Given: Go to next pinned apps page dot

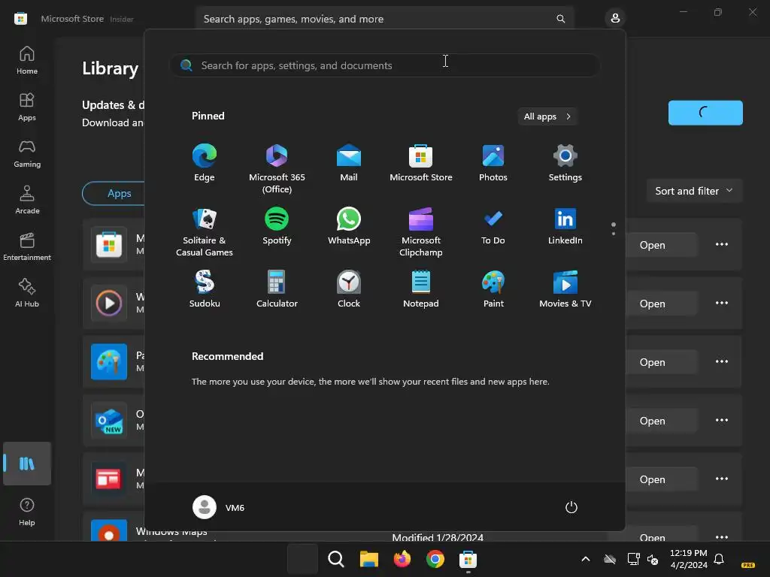Looking at the screenshot, I should [614, 234].
